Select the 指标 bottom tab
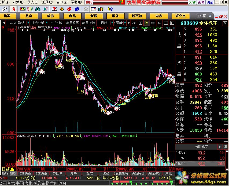Viewport: 229px width, 186px height. [5, 173]
